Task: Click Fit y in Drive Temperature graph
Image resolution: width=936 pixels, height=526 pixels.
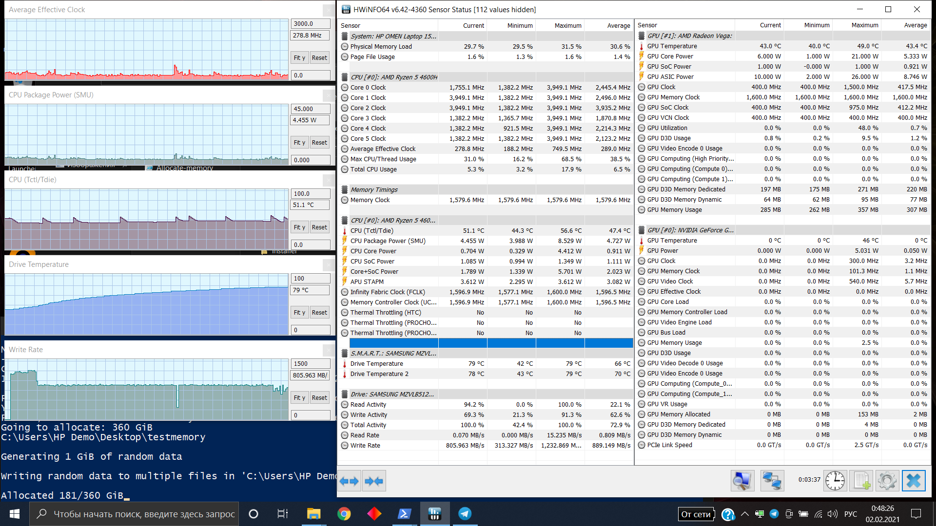Action: click(299, 313)
